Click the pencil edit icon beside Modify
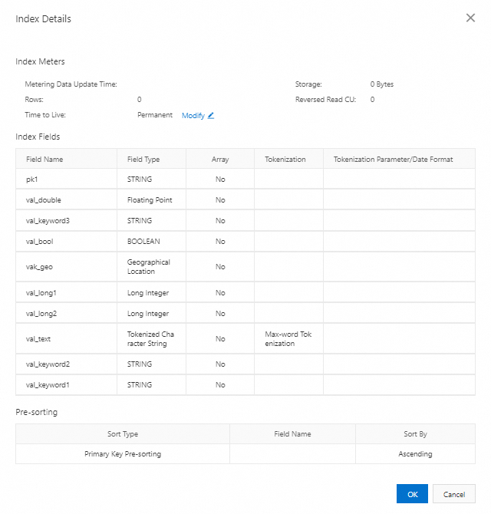This screenshot has height=514, width=491. pyautogui.click(x=211, y=116)
